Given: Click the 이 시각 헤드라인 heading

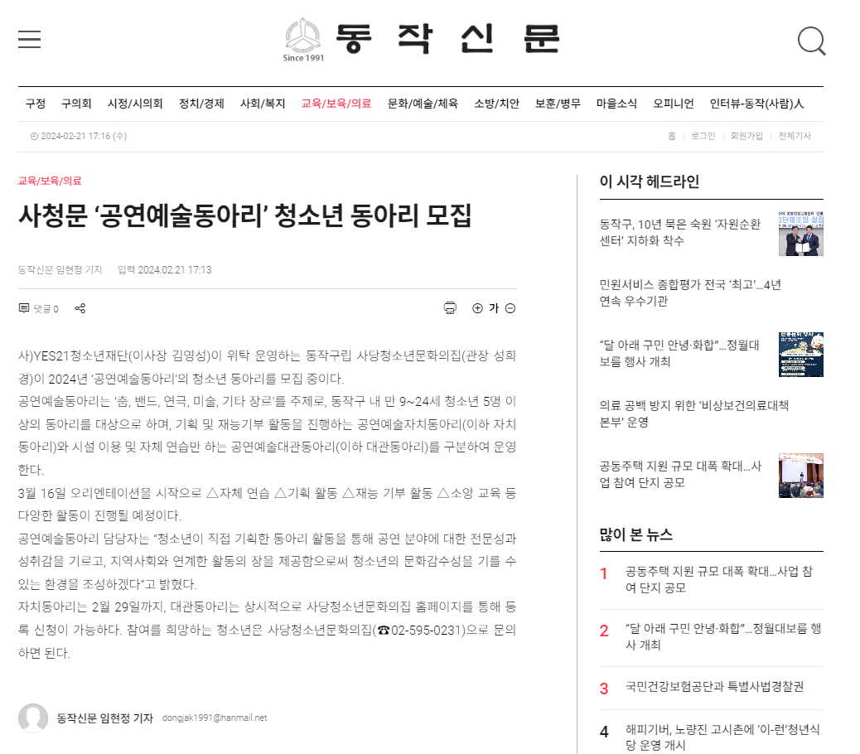Looking at the screenshot, I should coord(650,181).
